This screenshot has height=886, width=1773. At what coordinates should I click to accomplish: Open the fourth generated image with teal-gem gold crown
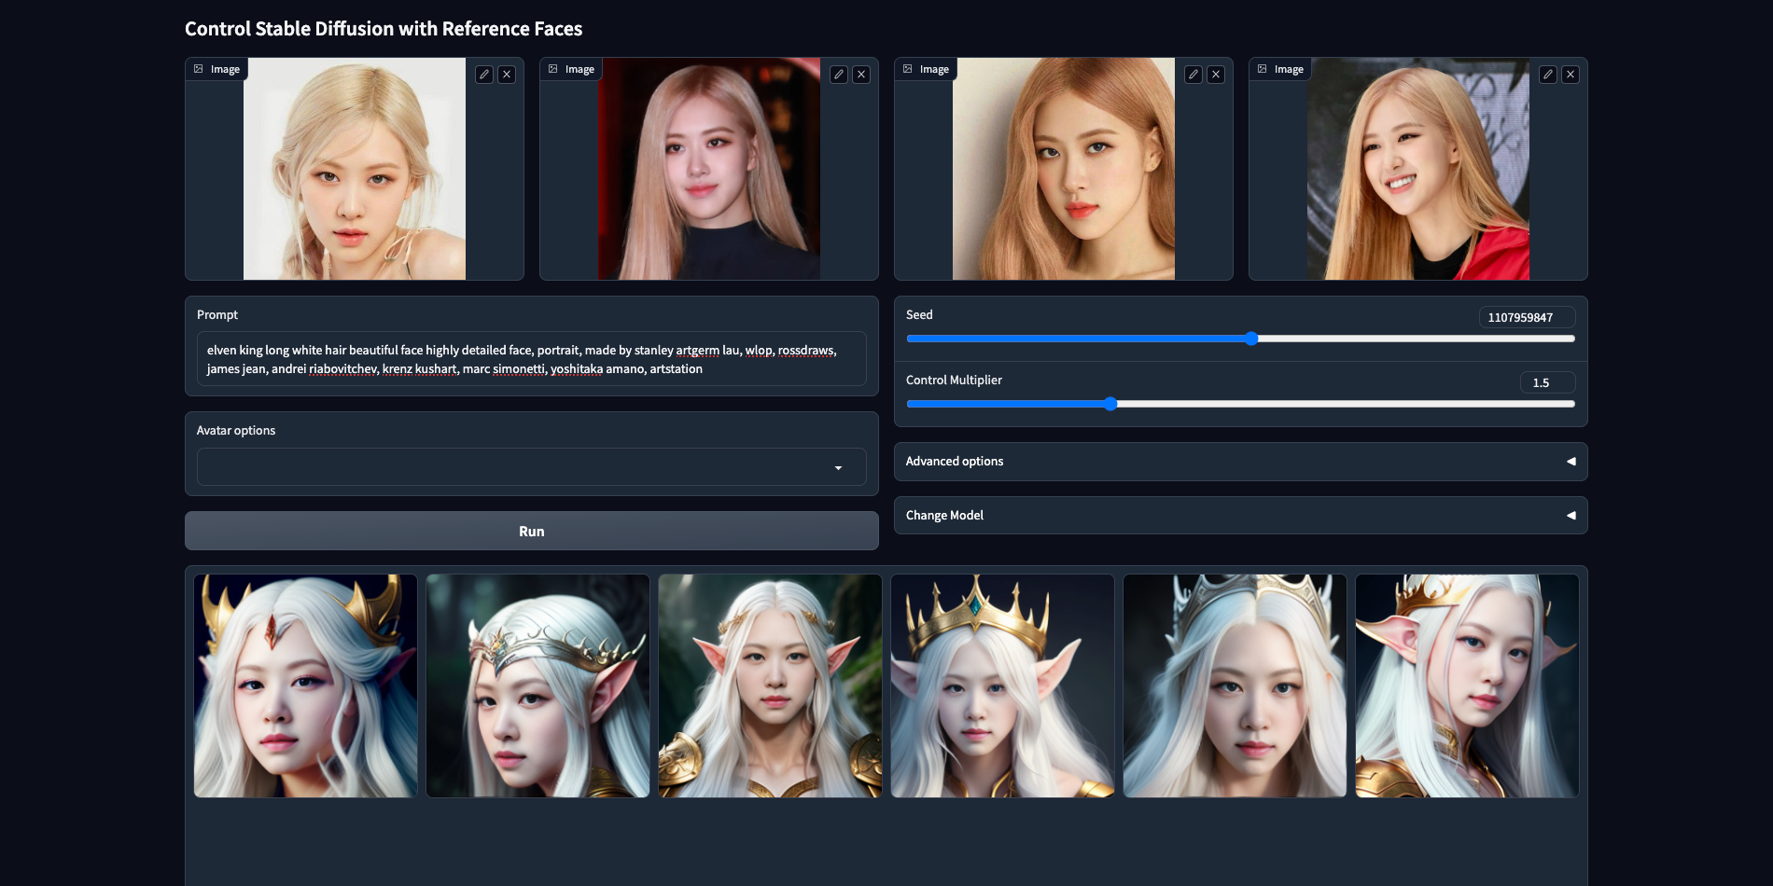1003,685
